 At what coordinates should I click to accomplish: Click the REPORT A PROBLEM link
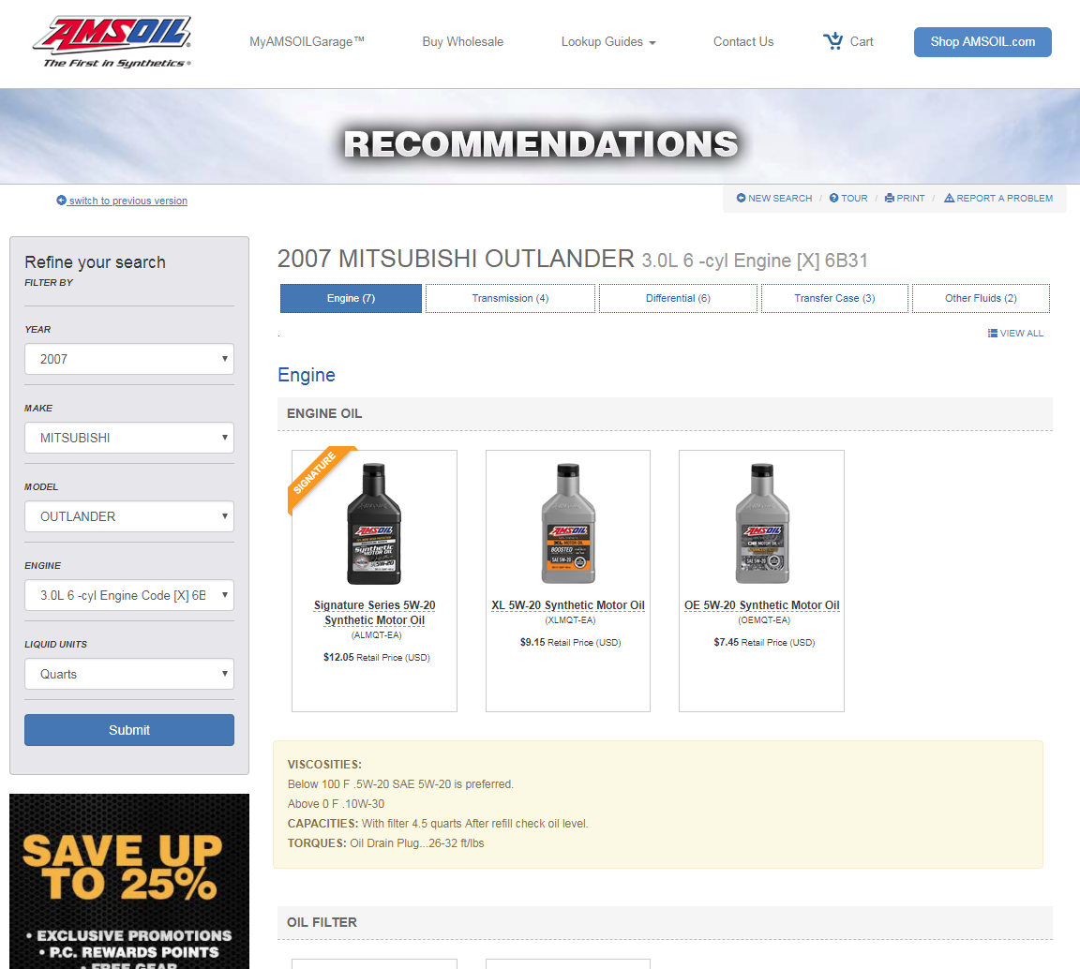[x=1004, y=199]
